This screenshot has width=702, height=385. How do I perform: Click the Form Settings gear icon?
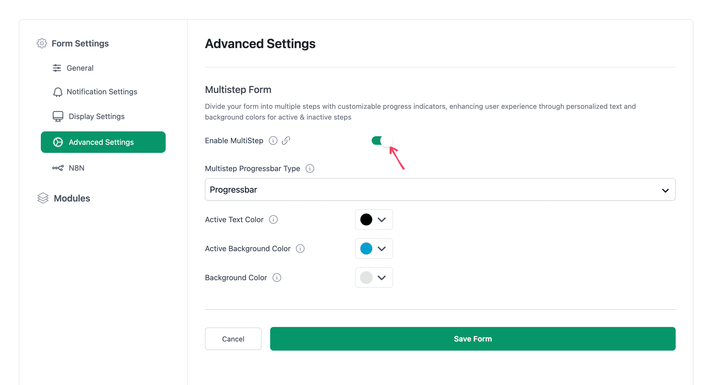point(42,43)
